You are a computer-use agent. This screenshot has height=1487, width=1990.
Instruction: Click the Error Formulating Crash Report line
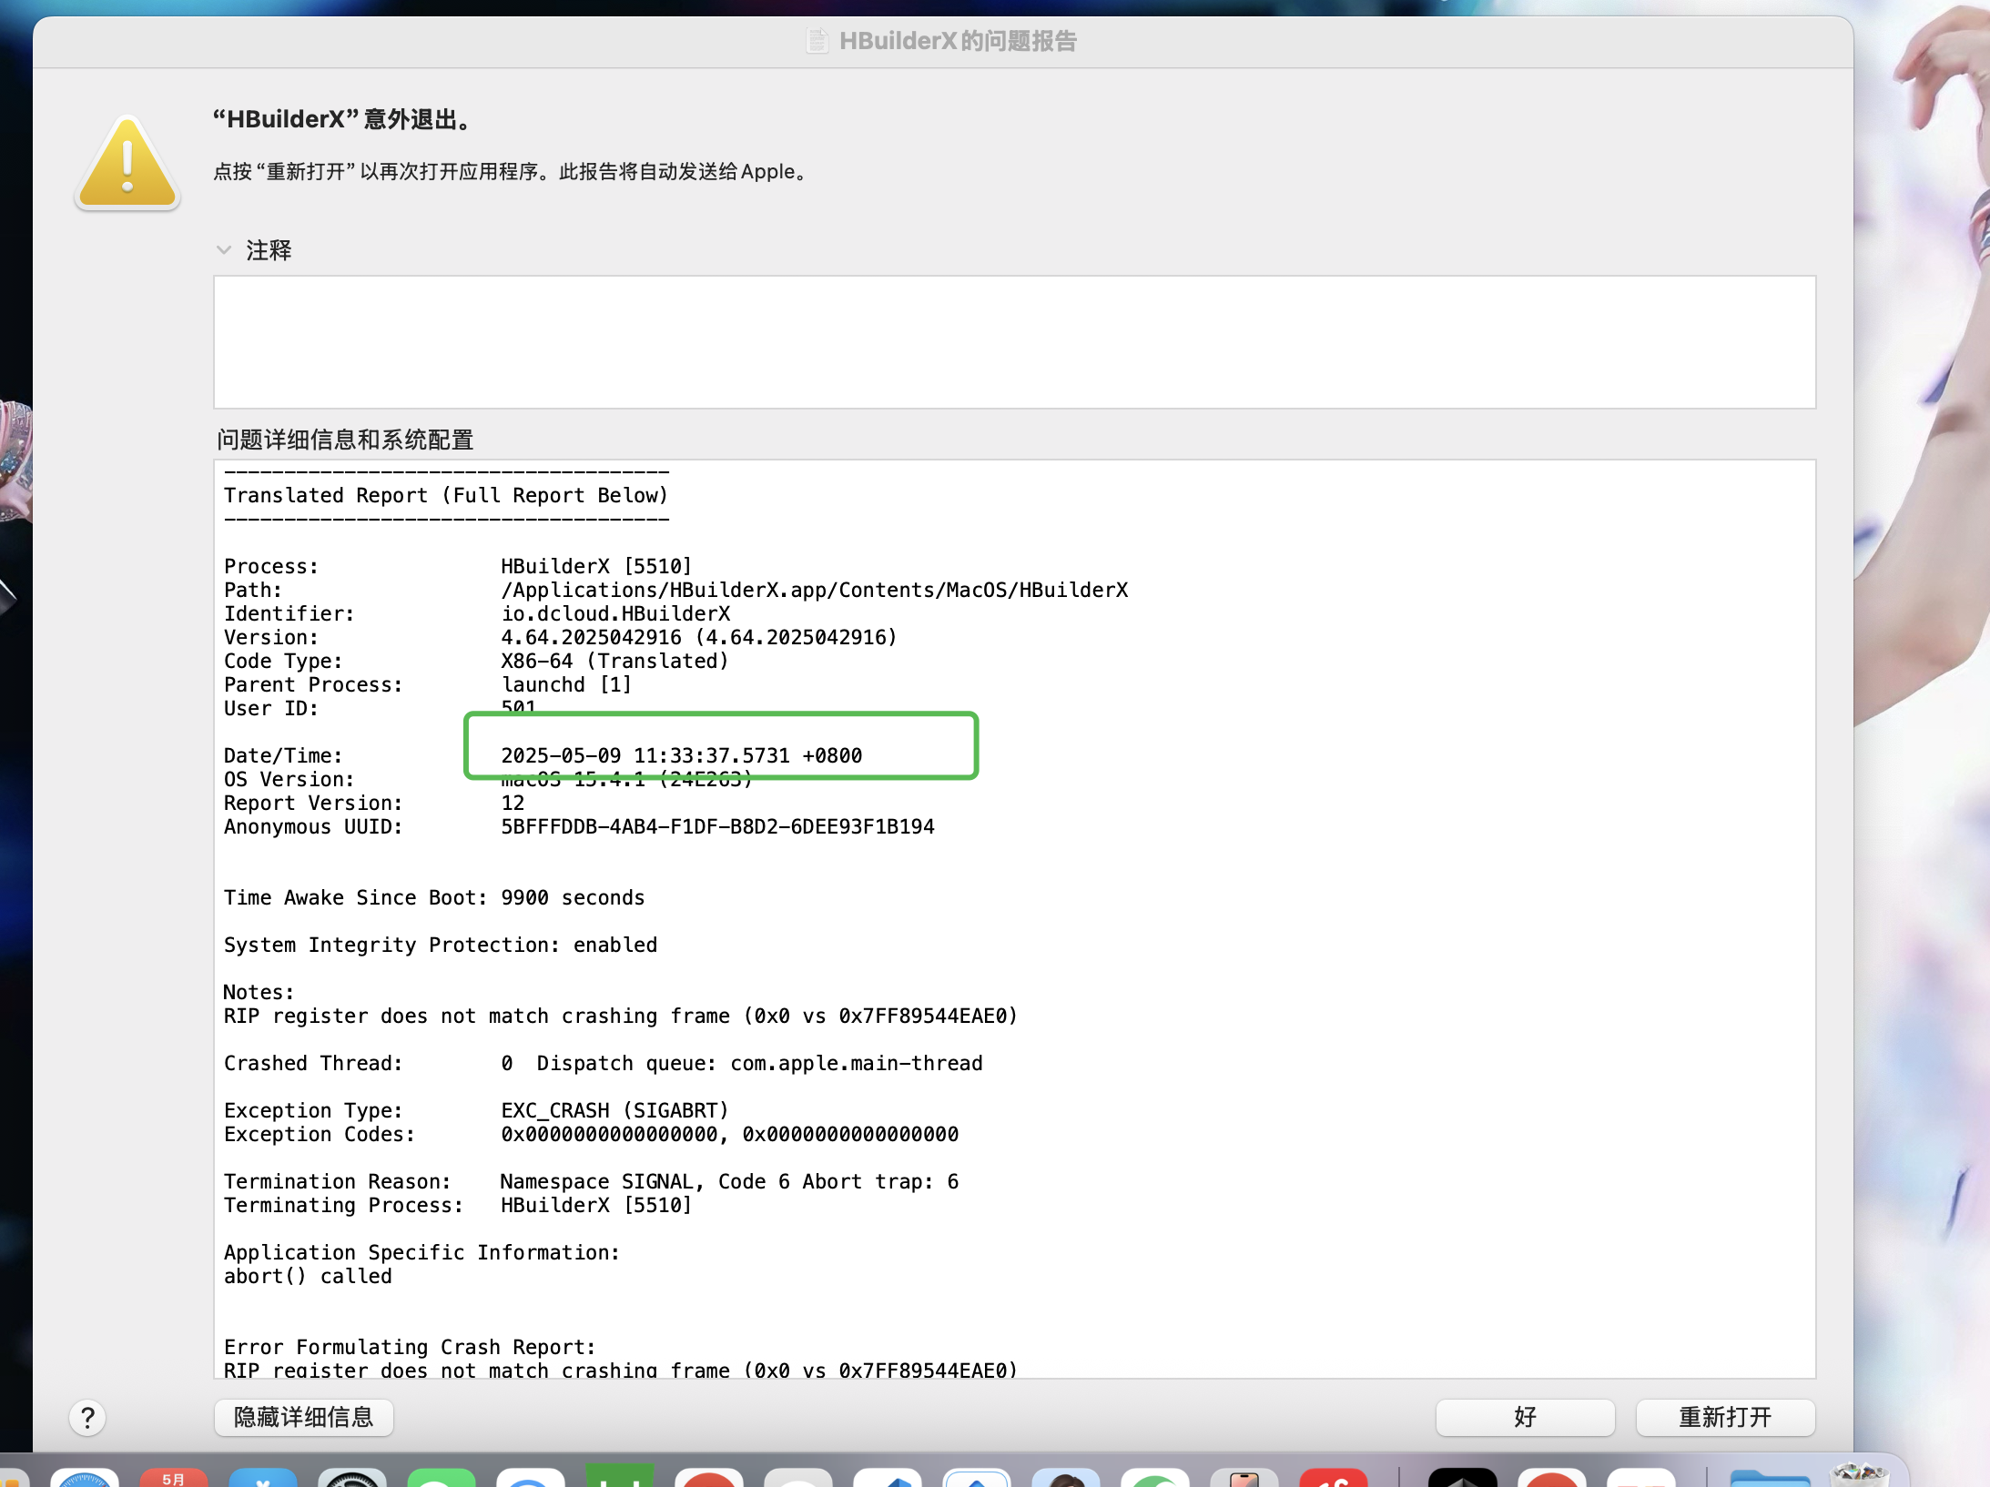click(410, 1347)
